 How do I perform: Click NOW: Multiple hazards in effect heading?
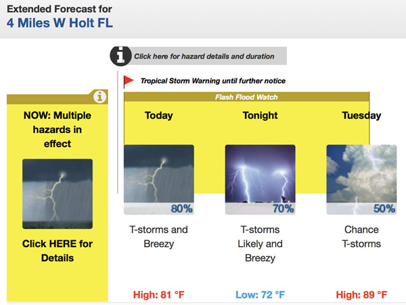pos(58,130)
